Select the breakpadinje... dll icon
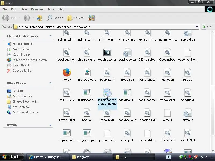The height and width of the screenshot is (161, 215). (67, 52)
